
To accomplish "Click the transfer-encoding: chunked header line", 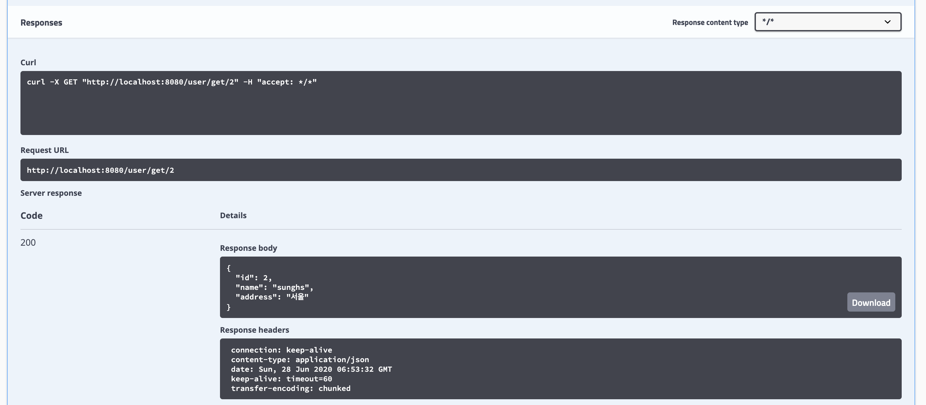I will click(290, 388).
